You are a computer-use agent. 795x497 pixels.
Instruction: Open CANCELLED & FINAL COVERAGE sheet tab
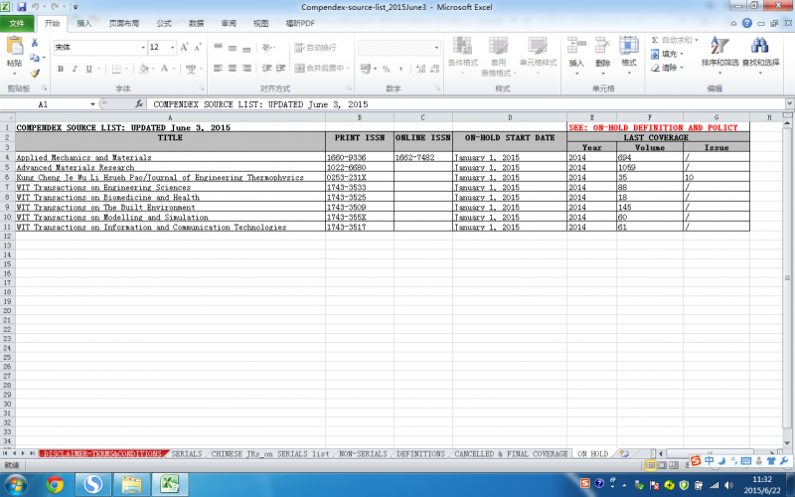click(511, 454)
